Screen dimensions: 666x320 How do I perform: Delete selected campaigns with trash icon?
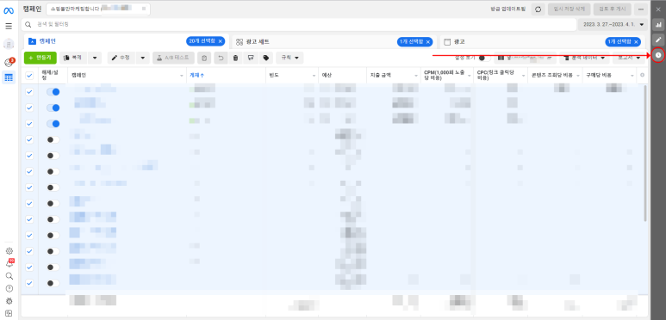236,58
